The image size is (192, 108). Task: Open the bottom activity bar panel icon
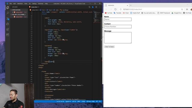pos(7,35)
